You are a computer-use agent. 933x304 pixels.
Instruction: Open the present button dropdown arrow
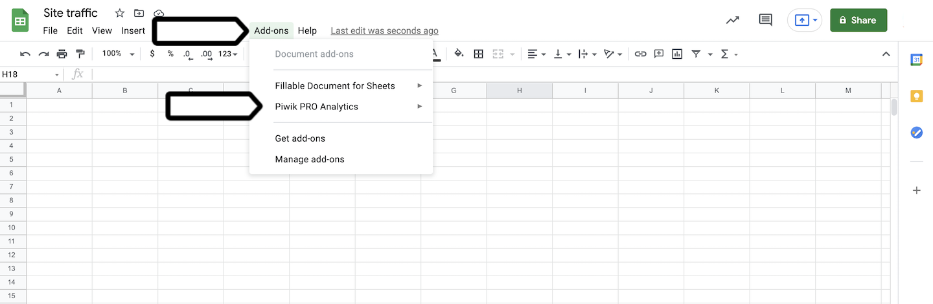(x=815, y=20)
